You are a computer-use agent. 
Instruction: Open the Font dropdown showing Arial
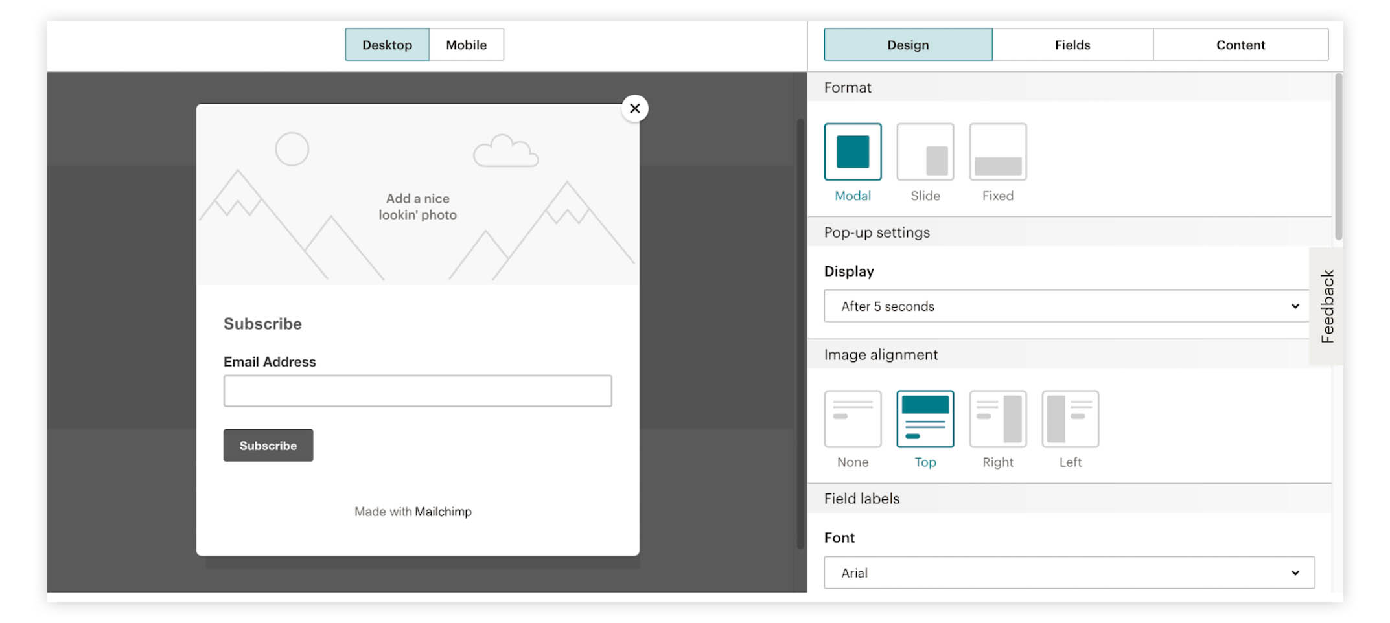click(x=1069, y=573)
